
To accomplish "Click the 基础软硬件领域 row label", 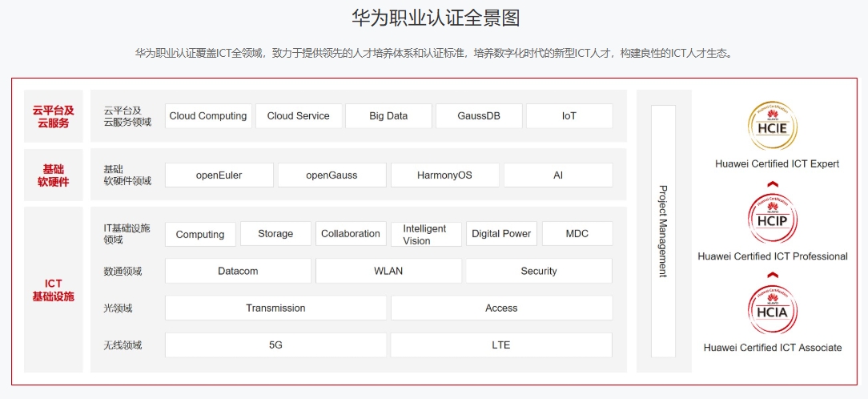I will coord(127,175).
